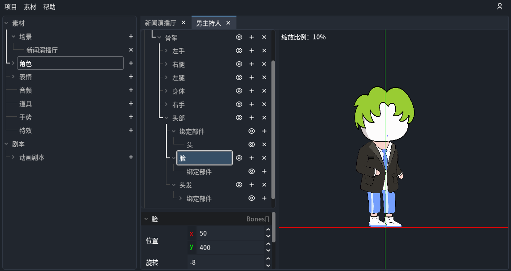Remove the 头 bound part

pos(264,145)
